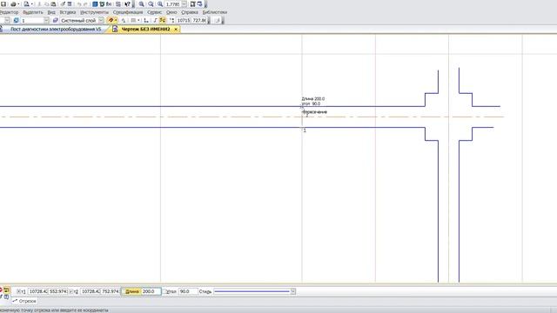Toggle the Длина lock checkbox
The height and width of the screenshot is (313, 557).
point(123,291)
